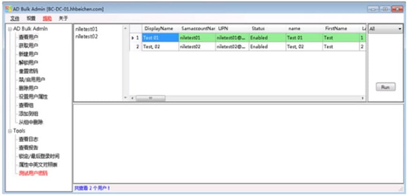Select 删除用户 in the tree

pos(28,88)
